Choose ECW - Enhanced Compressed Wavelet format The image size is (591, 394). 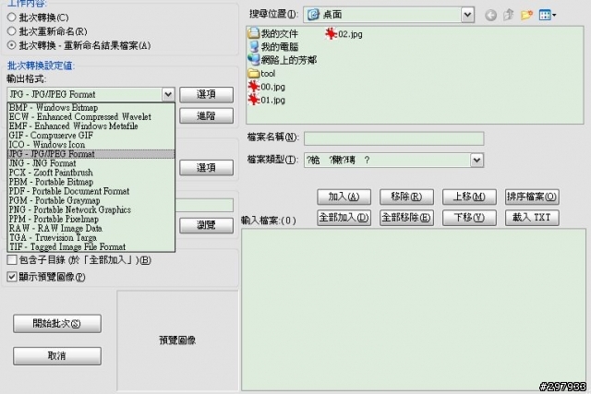(91, 117)
